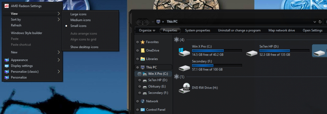This screenshot has height=114, width=327.
Task: Click Win X Pro (C:) capacity bar
Action: [x=217, y=50]
